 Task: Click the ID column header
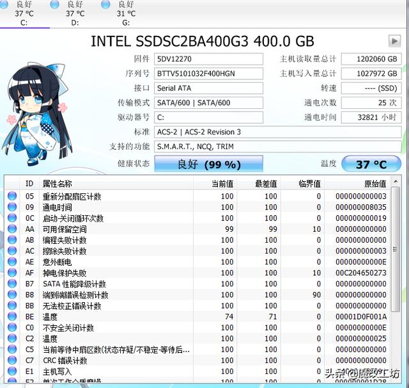pyautogui.click(x=29, y=184)
